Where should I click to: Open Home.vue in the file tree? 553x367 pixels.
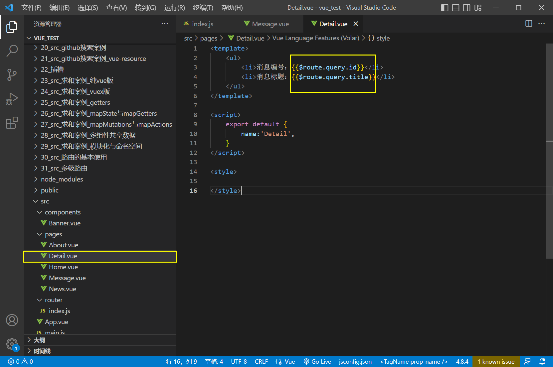[x=100, y=267]
